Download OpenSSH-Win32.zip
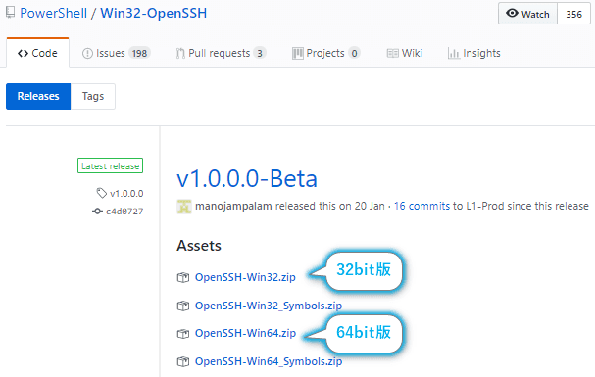 245,277
